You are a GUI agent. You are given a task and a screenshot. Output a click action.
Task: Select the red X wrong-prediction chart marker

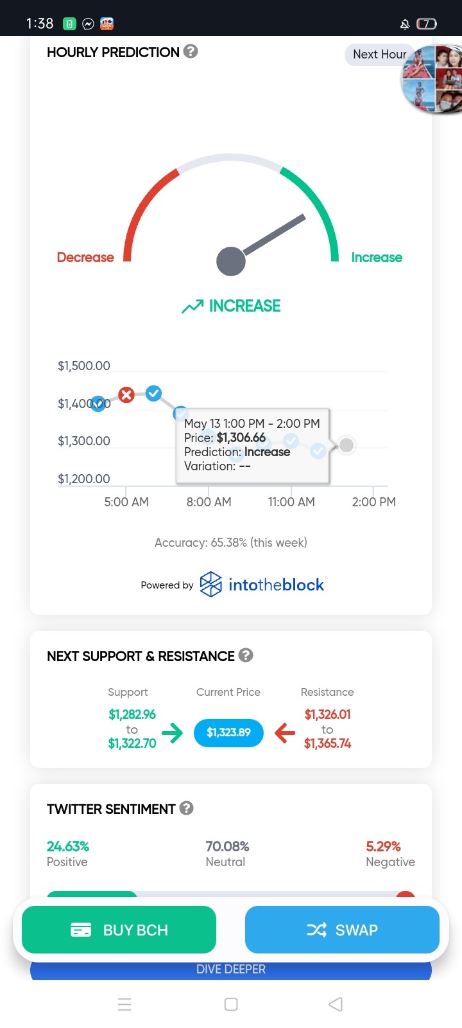[126, 394]
